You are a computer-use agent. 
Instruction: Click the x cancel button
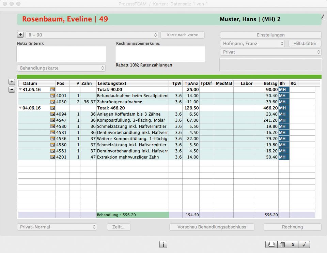click(293, 244)
